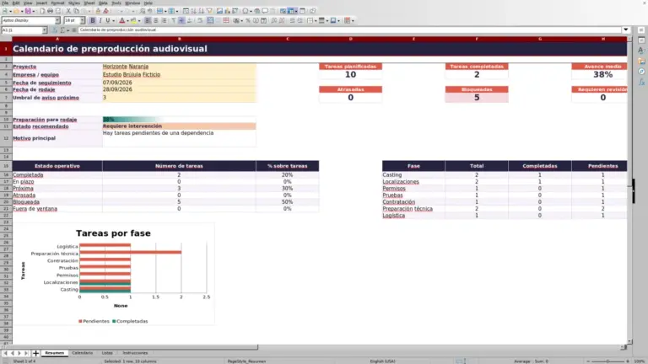Toggle Center Vertically alignment

(x=181, y=20)
